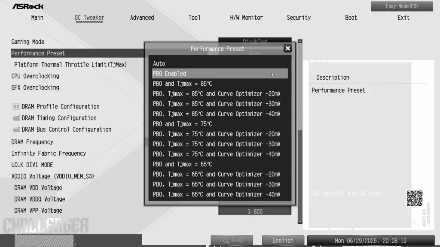The height and width of the screenshot is (247, 440).
Task: Open CPU Overclocking entry
Action: click(35, 76)
